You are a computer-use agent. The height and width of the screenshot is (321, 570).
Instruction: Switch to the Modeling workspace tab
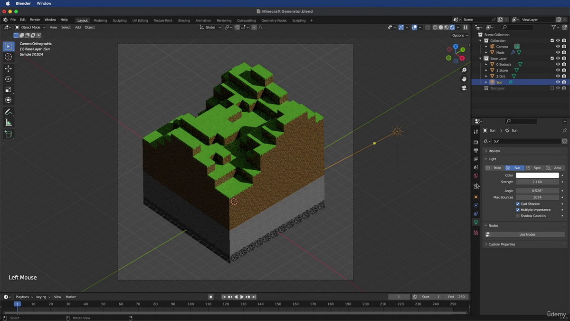click(100, 20)
